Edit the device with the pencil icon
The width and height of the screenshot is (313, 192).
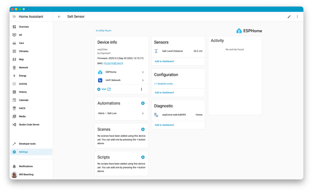(289, 17)
